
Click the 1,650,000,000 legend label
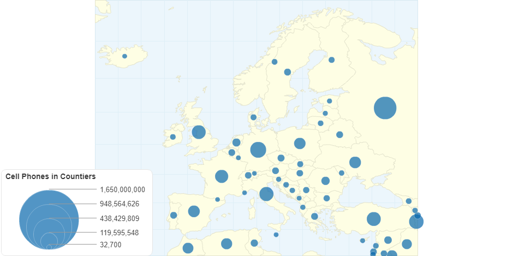[x=123, y=190]
